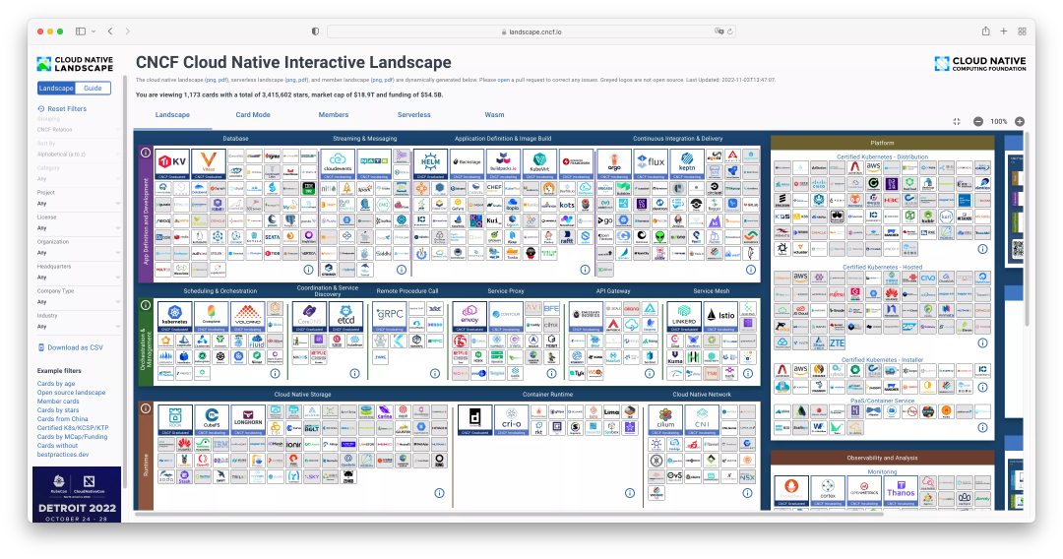1063x559 pixels.
Task: Show info for Cloud Native Storage category
Action: coord(439,493)
